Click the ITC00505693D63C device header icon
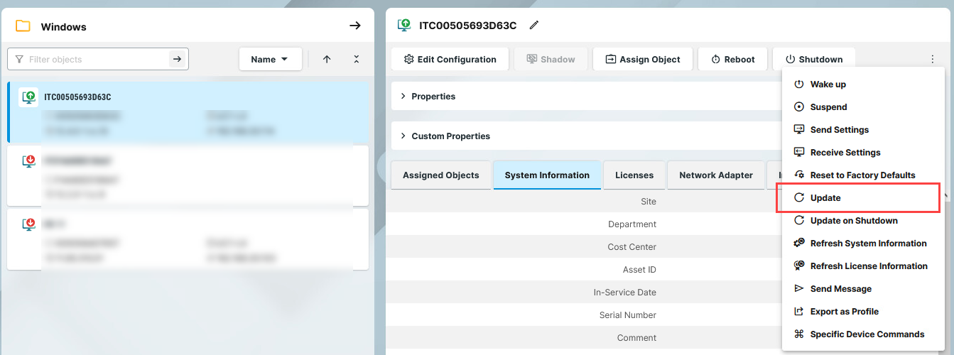This screenshot has height=355, width=954. coord(404,26)
